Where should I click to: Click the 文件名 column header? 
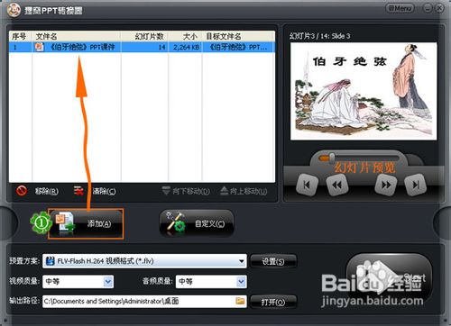[77, 36]
